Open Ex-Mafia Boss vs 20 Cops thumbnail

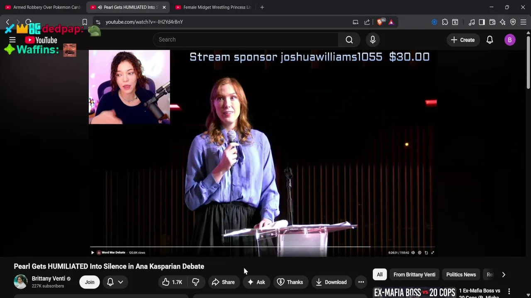tap(414, 293)
